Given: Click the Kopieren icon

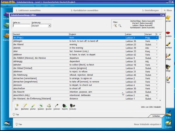Looking at the screenshot, I should [x=41, y=106].
